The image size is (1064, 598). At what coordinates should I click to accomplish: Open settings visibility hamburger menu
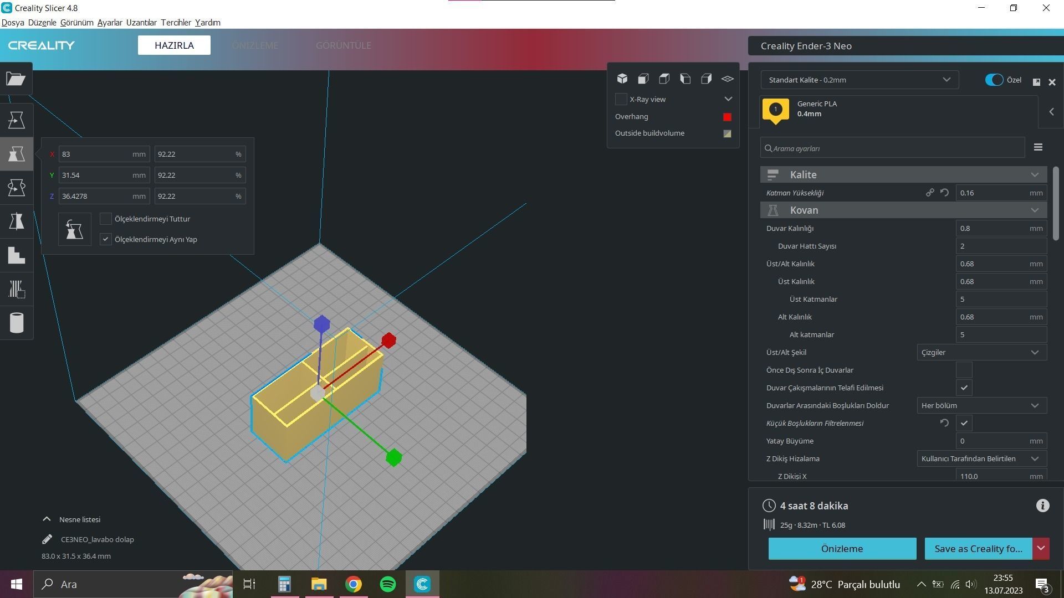(1038, 147)
